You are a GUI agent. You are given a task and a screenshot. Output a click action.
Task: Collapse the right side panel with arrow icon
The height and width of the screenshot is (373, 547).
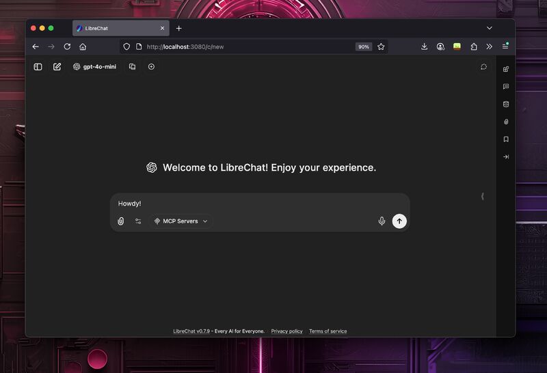pyautogui.click(x=506, y=157)
